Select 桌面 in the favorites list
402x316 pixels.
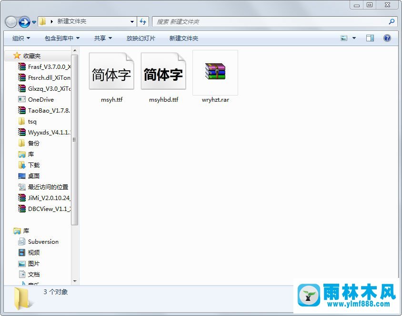click(34, 176)
